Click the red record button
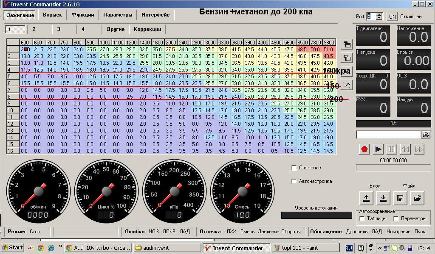 [364, 149]
